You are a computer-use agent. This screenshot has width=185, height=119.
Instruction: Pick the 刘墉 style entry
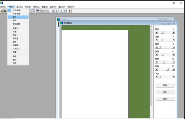tap(18, 52)
